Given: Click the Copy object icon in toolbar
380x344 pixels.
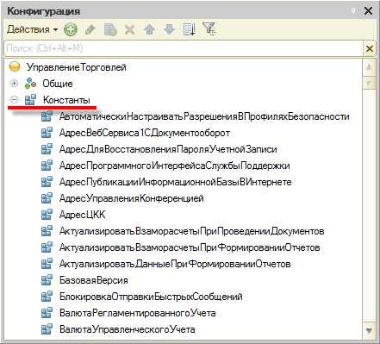Looking at the screenshot, I should 110,29.
